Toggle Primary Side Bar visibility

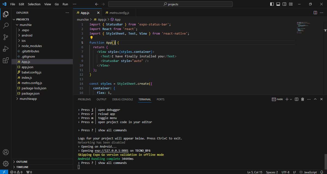pyautogui.click(x=272, y=4)
